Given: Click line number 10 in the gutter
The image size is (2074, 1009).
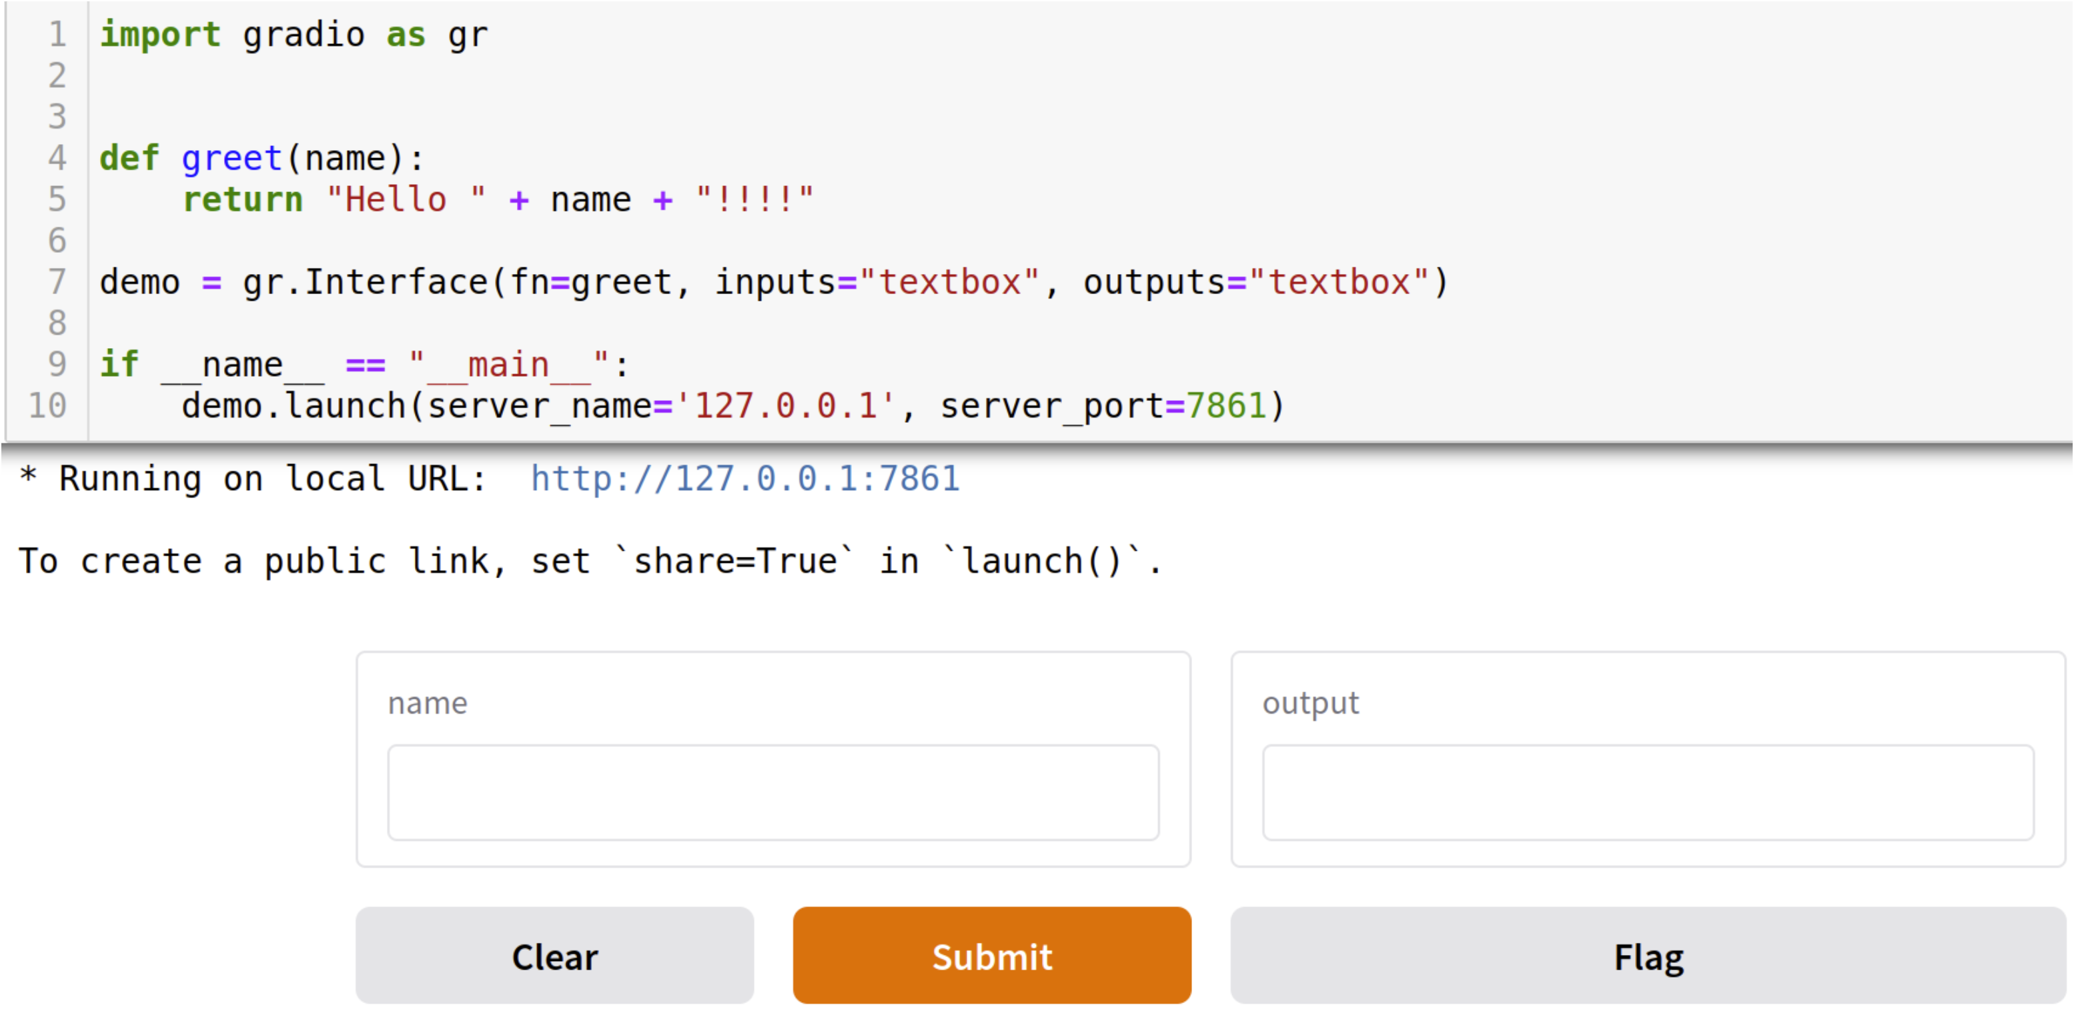Looking at the screenshot, I should [48, 405].
